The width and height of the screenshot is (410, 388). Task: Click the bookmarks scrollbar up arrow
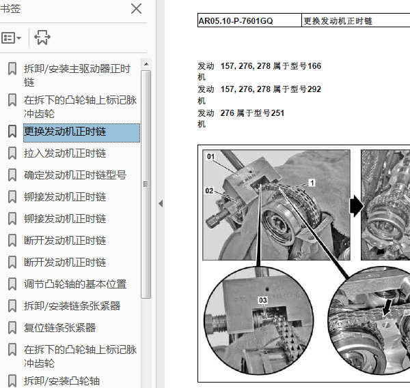click(x=146, y=64)
